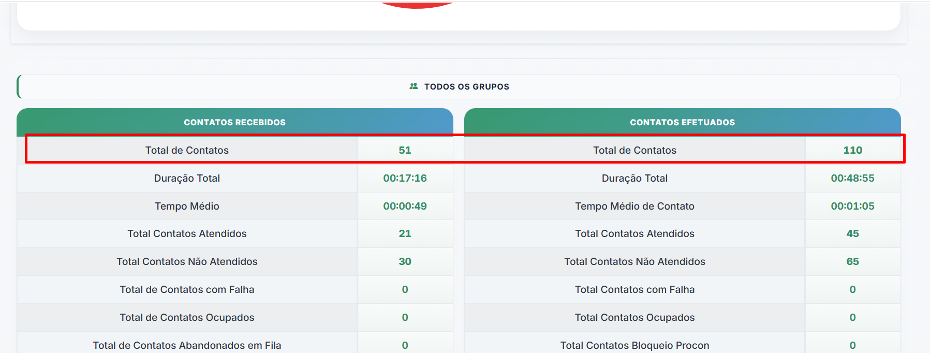This screenshot has height=353, width=930.
Task: Click the value 110 in Contatos Efetuados
Action: coord(853,150)
